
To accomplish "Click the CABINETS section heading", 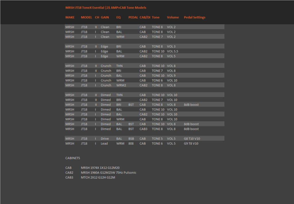I will click(x=73, y=158).
